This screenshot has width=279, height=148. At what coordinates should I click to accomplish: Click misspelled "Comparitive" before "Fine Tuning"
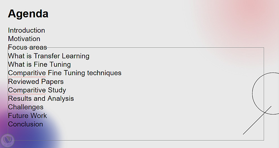(27, 73)
